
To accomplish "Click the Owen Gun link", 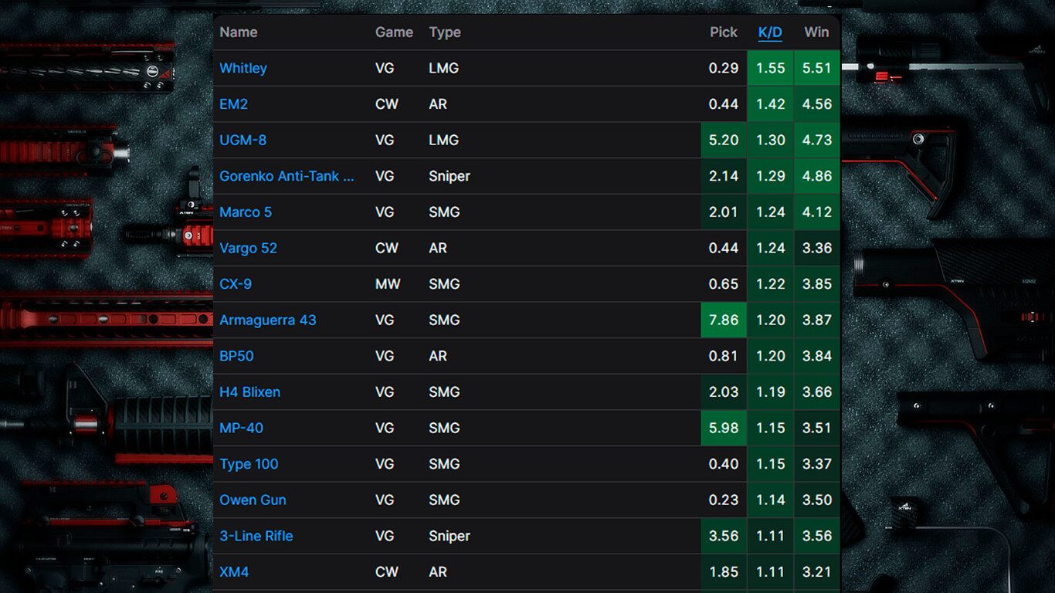I will pyautogui.click(x=253, y=500).
